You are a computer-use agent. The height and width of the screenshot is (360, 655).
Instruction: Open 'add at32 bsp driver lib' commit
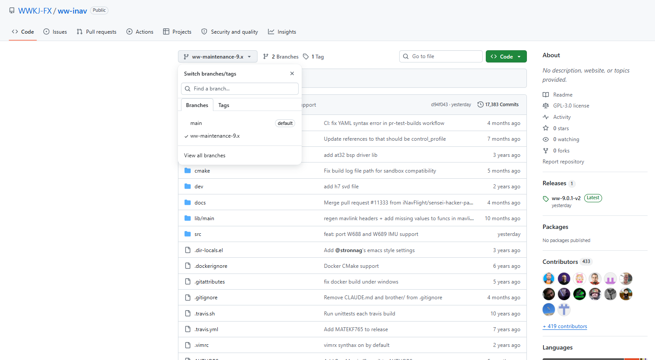tap(351, 155)
